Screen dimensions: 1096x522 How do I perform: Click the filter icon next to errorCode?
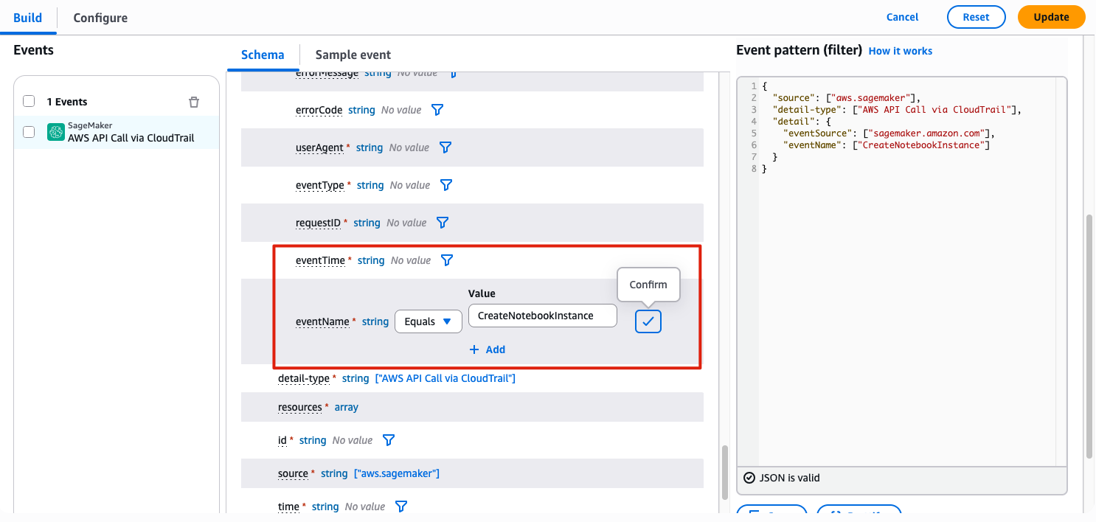[x=437, y=110]
